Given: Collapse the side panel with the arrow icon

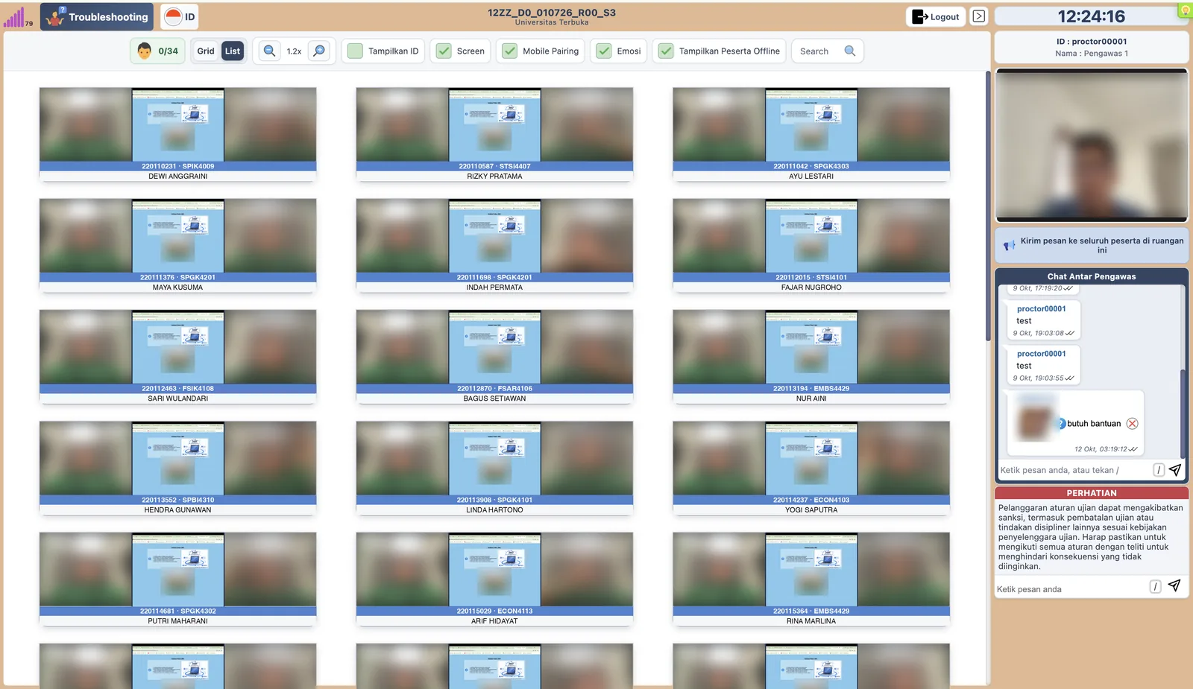Looking at the screenshot, I should (979, 16).
